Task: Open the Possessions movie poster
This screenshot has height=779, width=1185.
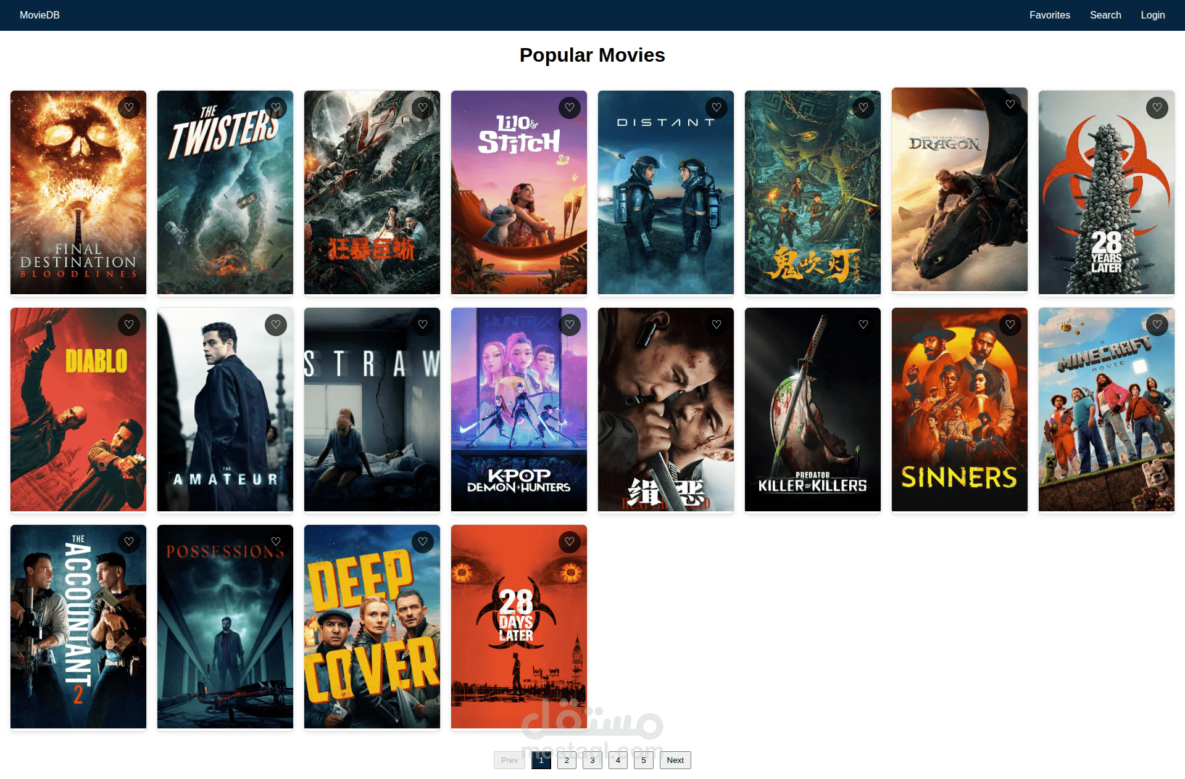Action: (x=225, y=627)
